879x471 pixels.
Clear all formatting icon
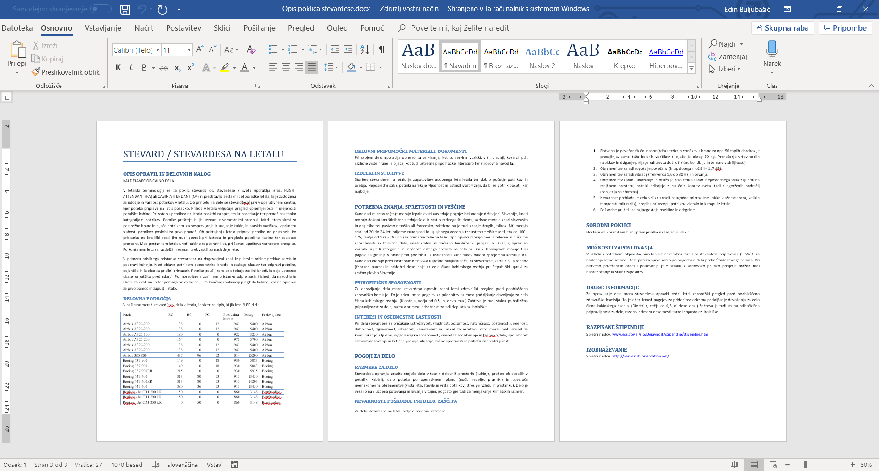tap(251, 49)
